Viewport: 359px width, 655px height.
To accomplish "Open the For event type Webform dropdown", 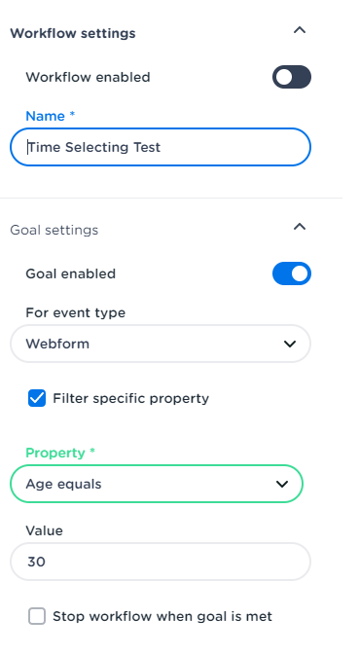I will tap(161, 344).
